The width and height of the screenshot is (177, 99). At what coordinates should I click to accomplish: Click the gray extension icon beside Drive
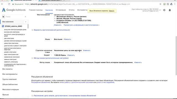coord(168,4)
